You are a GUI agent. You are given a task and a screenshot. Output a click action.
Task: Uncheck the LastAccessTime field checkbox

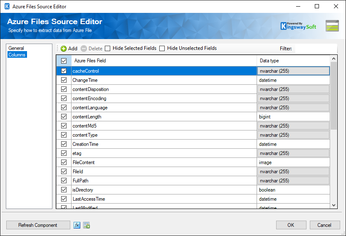click(64, 199)
